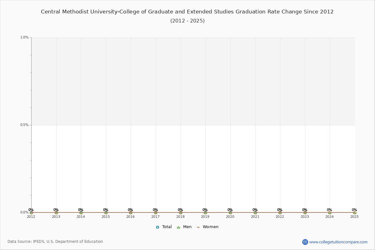Click the Data Source IPEDS text

(x=55, y=242)
